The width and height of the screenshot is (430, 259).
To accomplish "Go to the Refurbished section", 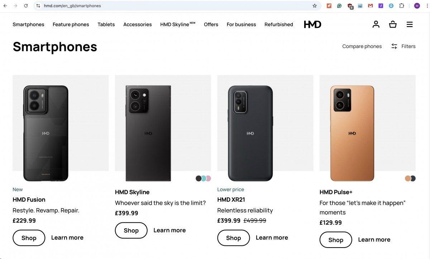I will tap(279, 24).
